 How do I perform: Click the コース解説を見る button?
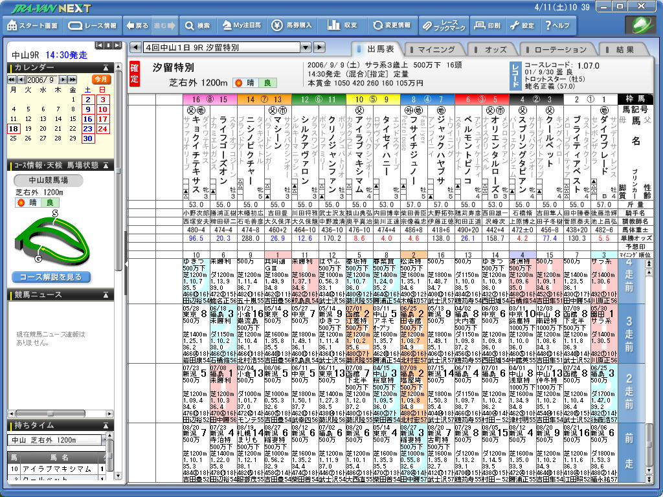[x=51, y=277]
